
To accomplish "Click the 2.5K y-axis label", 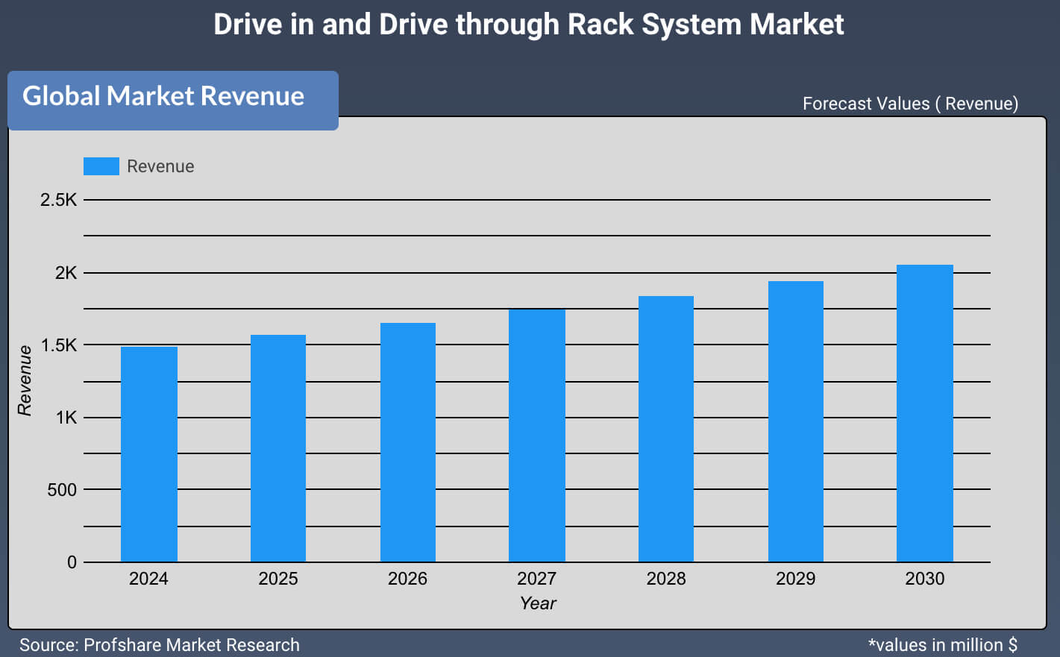I will pos(59,200).
